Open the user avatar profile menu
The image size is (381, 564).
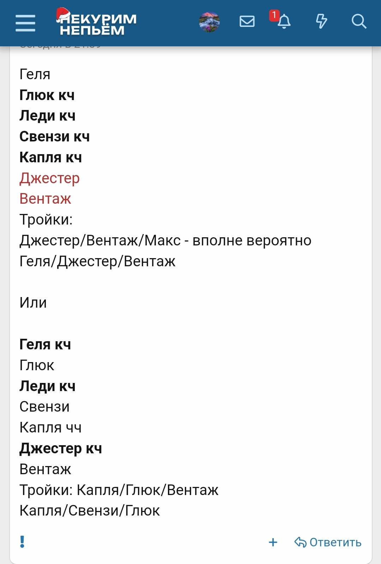(209, 22)
